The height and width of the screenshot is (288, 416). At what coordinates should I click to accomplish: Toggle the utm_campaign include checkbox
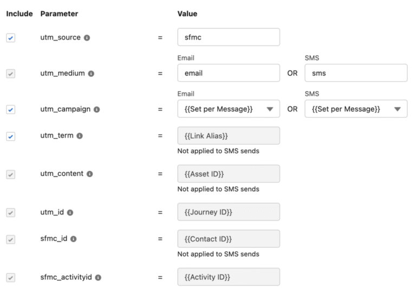pyautogui.click(x=11, y=109)
